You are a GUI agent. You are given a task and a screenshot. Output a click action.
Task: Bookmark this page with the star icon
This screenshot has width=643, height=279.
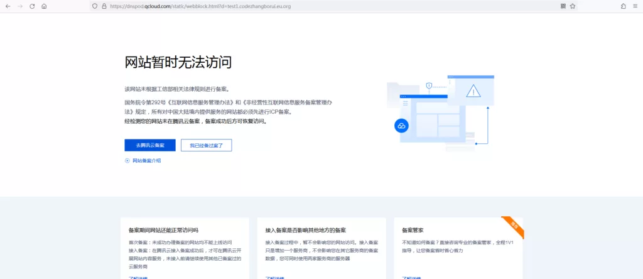tap(573, 6)
